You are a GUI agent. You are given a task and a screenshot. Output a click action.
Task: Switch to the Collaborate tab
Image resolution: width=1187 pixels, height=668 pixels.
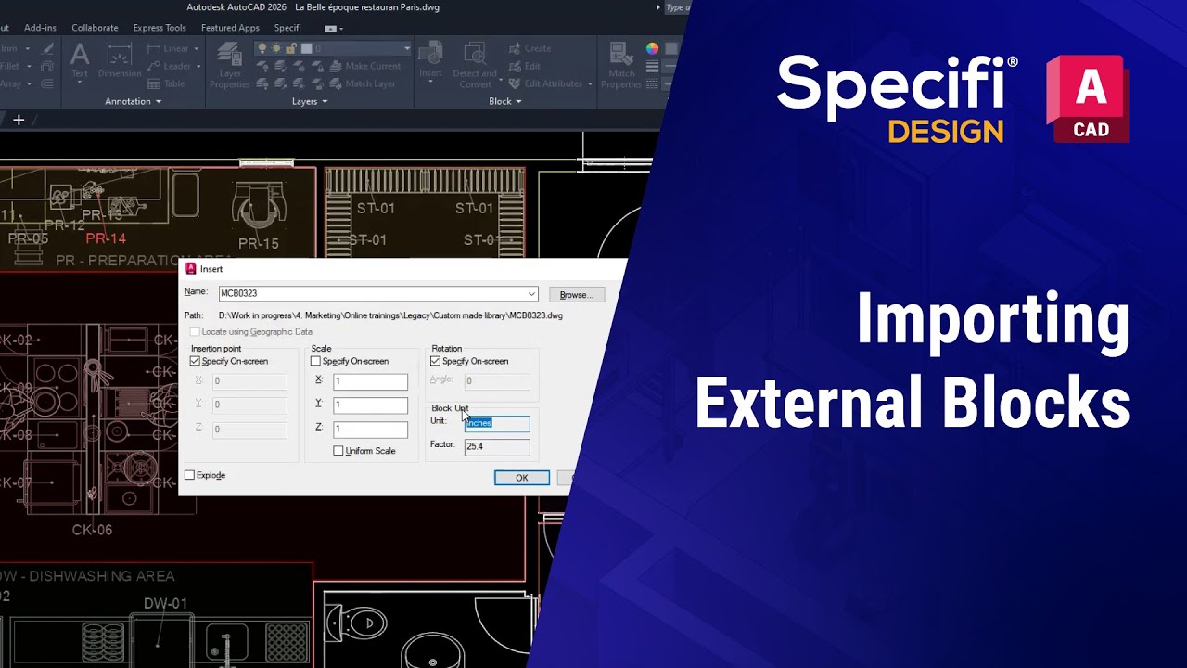coord(95,28)
